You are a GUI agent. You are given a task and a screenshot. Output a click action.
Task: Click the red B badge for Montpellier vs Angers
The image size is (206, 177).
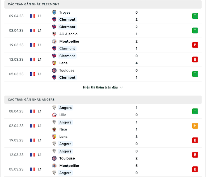(195, 169)
